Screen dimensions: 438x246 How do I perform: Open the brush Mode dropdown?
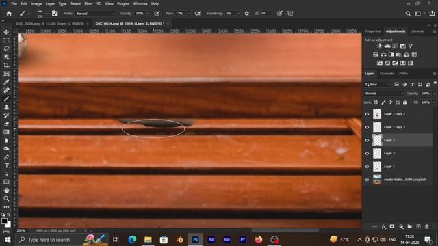[x=95, y=14]
